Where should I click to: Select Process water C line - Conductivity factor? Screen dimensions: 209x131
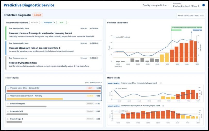tap(54, 89)
